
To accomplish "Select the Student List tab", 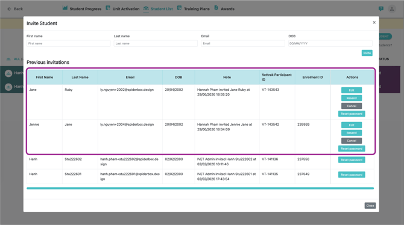I will (162, 9).
